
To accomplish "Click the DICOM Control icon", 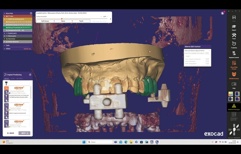I will point(234,75).
